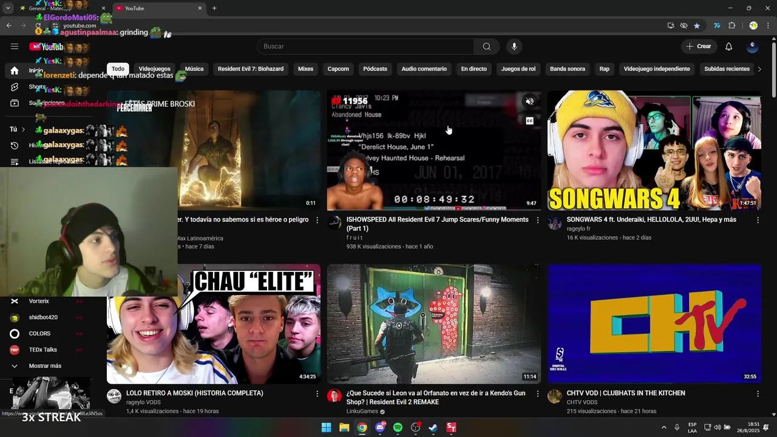The height and width of the screenshot is (437, 777).
Task: Select the Pódcasts filter chip
Action: (x=375, y=69)
